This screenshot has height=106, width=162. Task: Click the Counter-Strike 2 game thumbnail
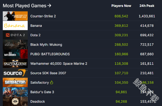15,16
